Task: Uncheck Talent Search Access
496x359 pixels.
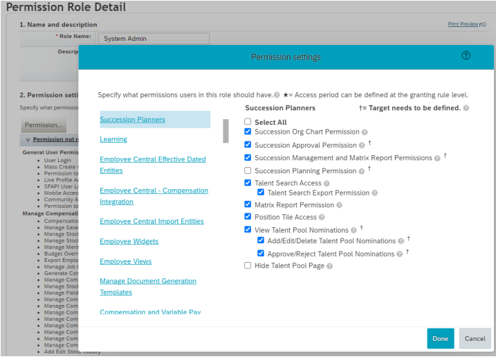Action: [248, 183]
